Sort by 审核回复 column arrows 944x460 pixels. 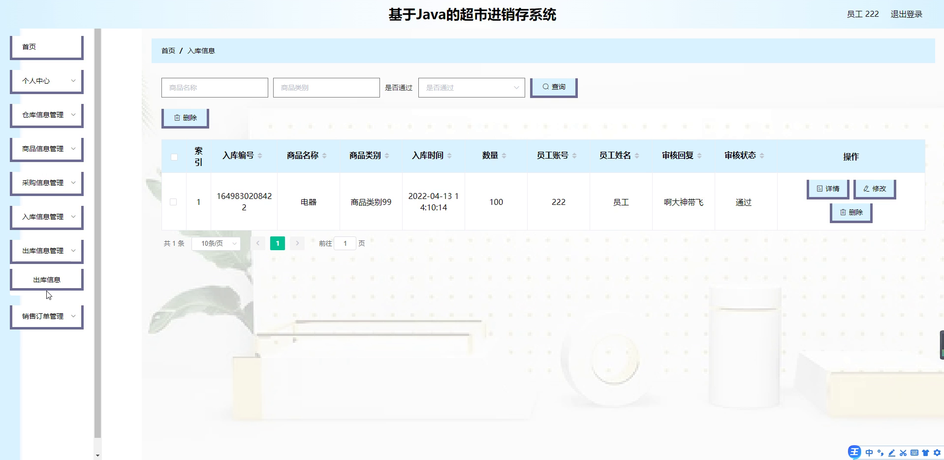(x=699, y=156)
